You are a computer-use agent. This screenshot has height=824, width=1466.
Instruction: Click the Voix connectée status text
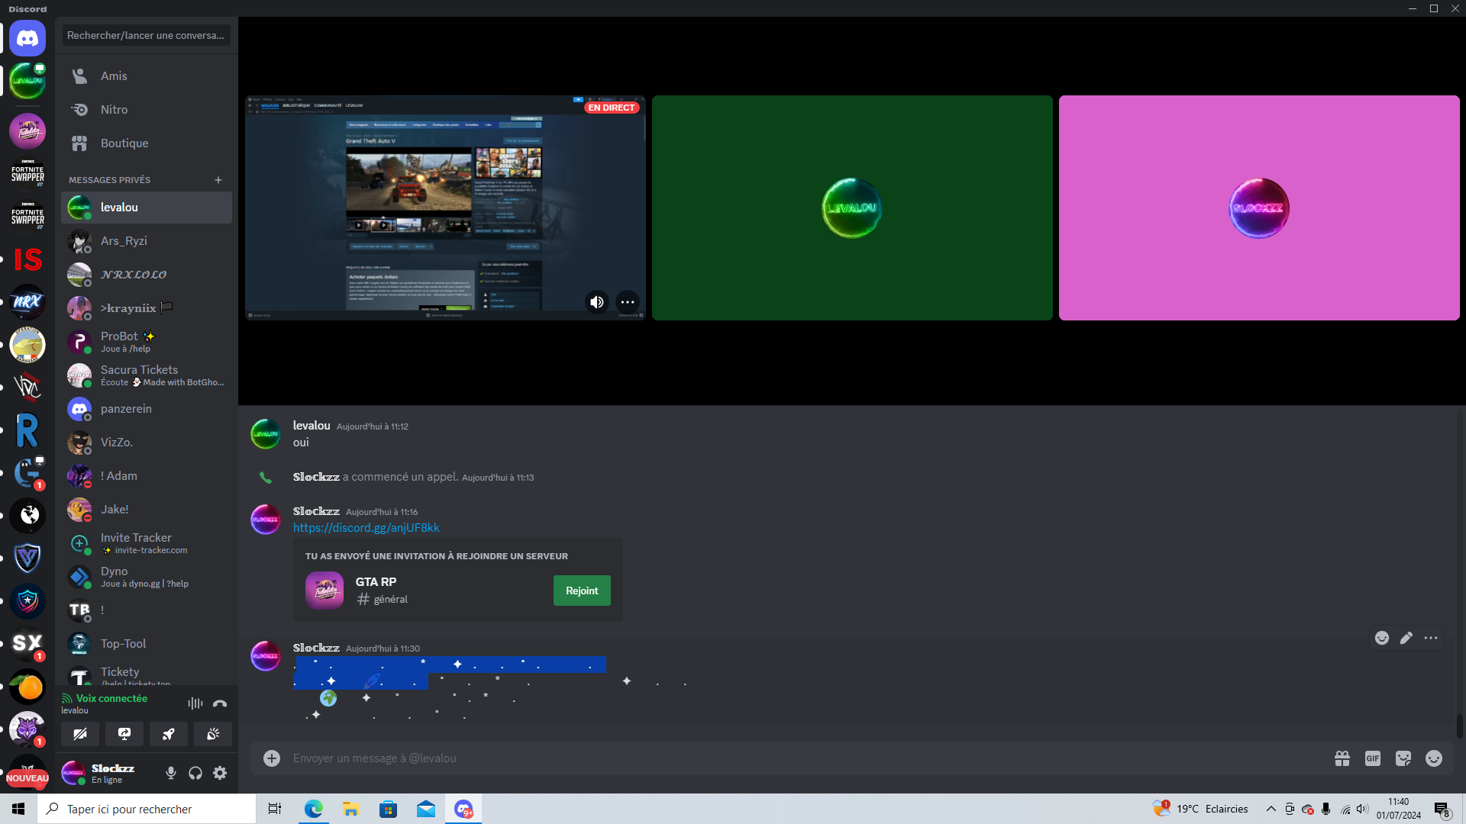(x=111, y=698)
